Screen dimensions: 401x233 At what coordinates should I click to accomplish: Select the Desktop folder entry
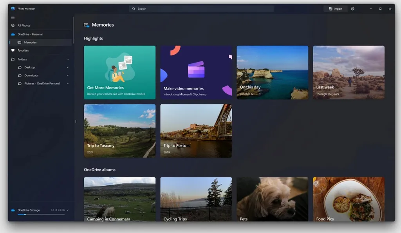tap(40, 67)
